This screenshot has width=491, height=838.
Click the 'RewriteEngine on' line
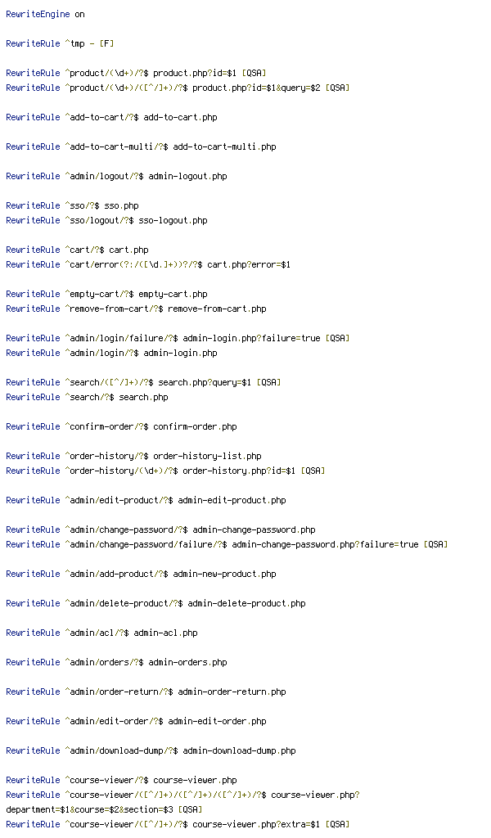(45, 15)
